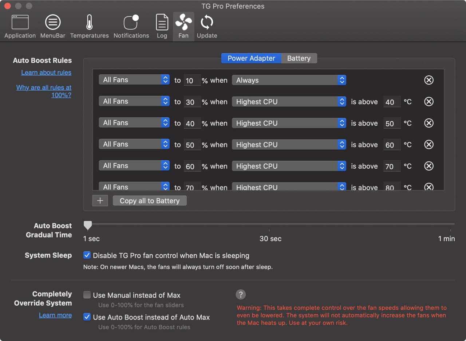The width and height of the screenshot is (466, 341).
Task: Open the Application preferences pane
Action: pos(20,26)
